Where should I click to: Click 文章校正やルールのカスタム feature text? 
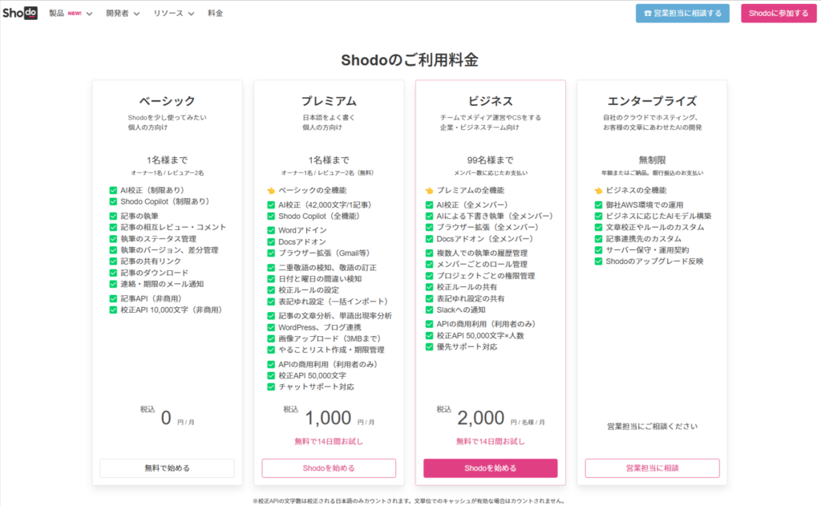(655, 227)
